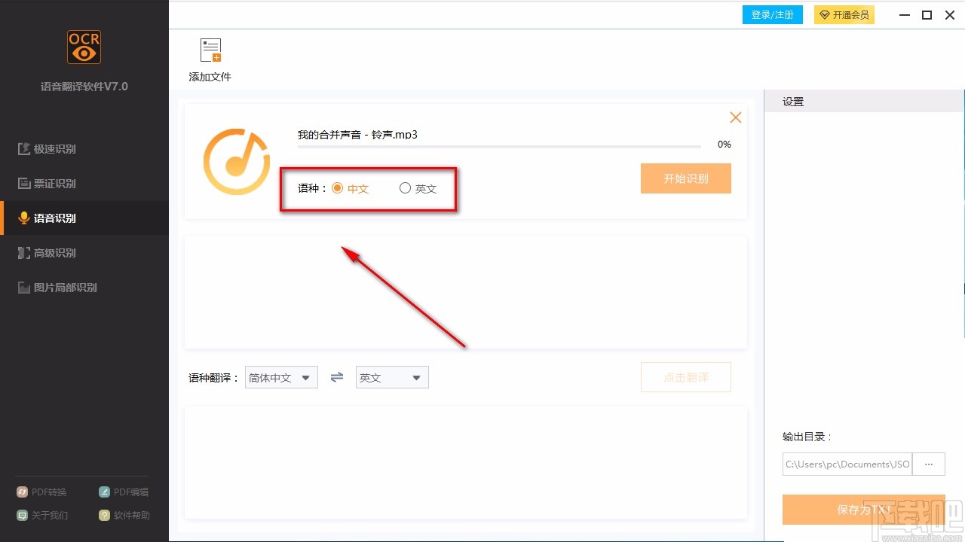Select the 中文 language radio button
This screenshot has width=965, height=542.
337,188
